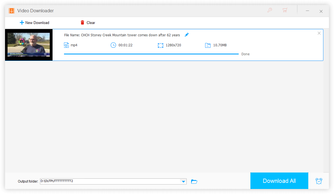The image size is (334, 194).
Task: Select the 'mp4' format text
Action: click(74, 45)
